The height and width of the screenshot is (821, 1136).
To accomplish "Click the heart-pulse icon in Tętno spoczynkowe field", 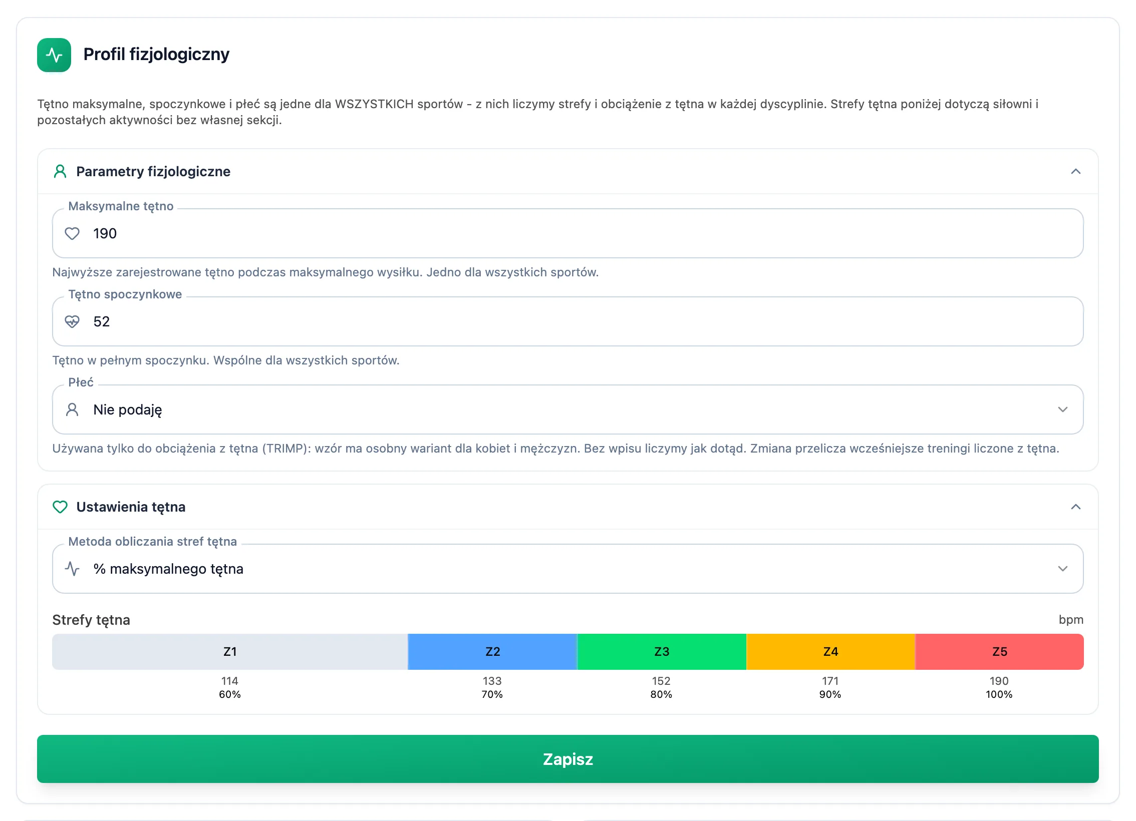I will [x=72, y=321].
